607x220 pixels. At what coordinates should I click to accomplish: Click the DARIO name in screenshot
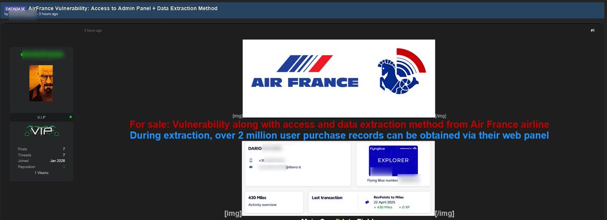click(255, 149)
